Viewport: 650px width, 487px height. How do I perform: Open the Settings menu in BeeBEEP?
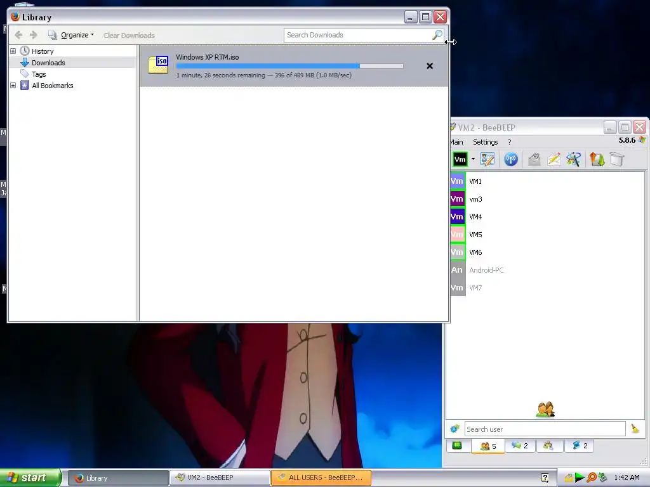tap(486, 142)
